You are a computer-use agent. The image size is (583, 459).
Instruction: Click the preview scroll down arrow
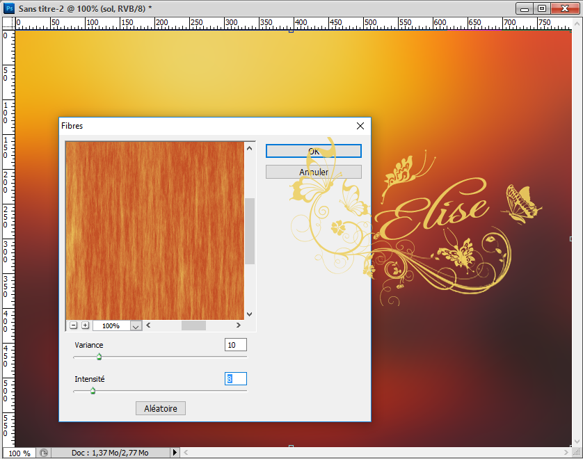tap(249, 314)
